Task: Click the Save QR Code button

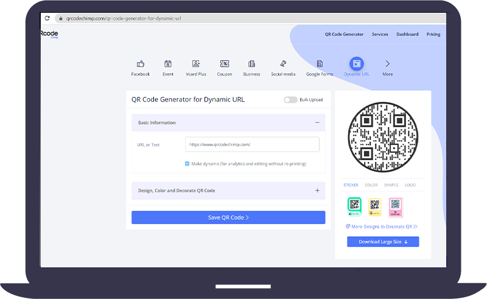Action: pyautogui.click(x=228, y=217)
